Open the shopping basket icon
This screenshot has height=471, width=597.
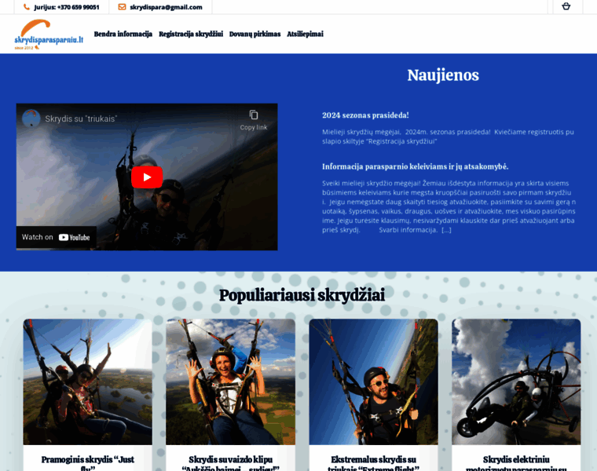[566, 6]
